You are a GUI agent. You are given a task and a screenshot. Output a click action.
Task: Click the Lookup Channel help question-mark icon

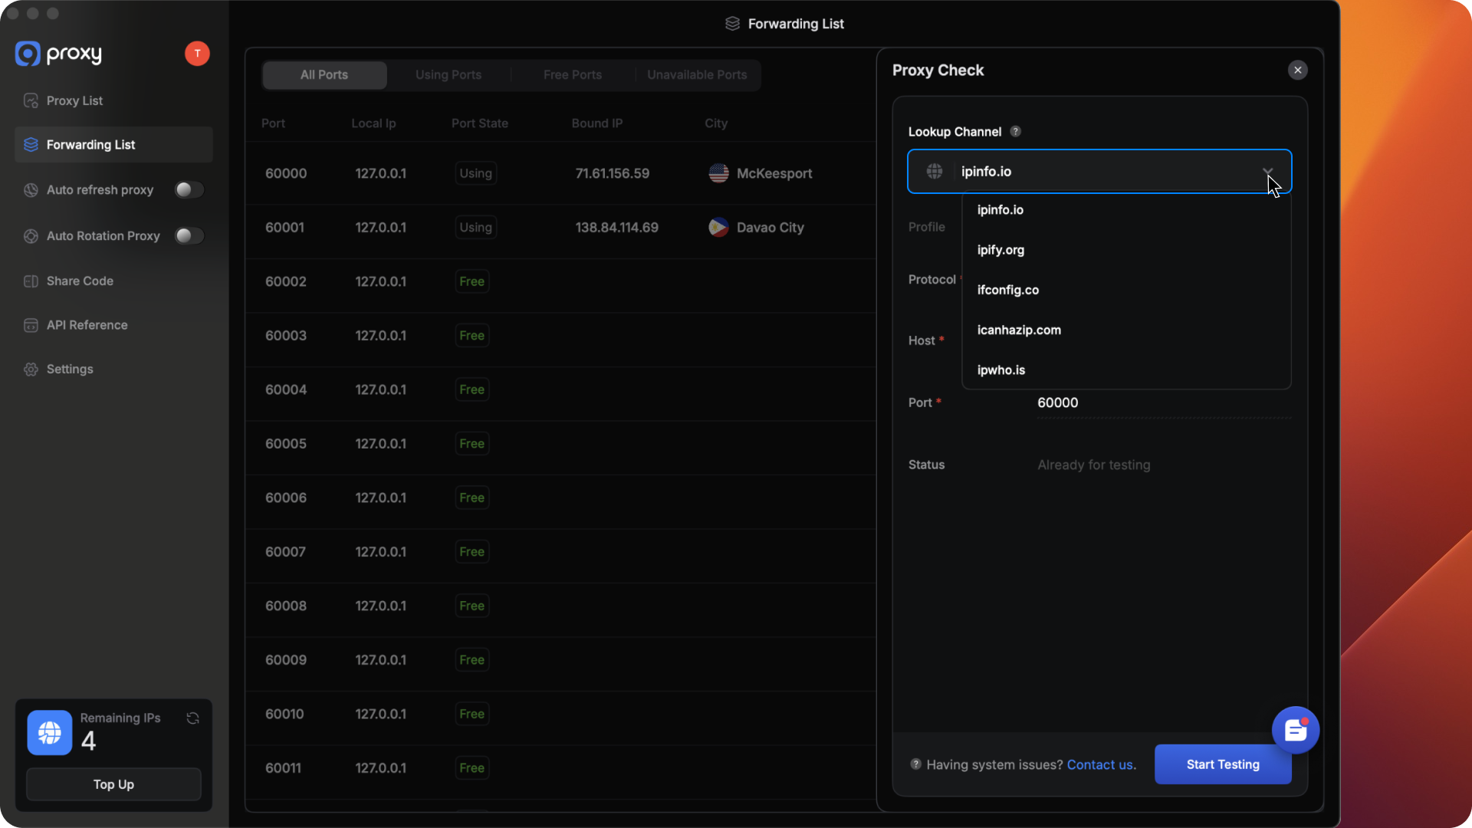click(1015, 132)
